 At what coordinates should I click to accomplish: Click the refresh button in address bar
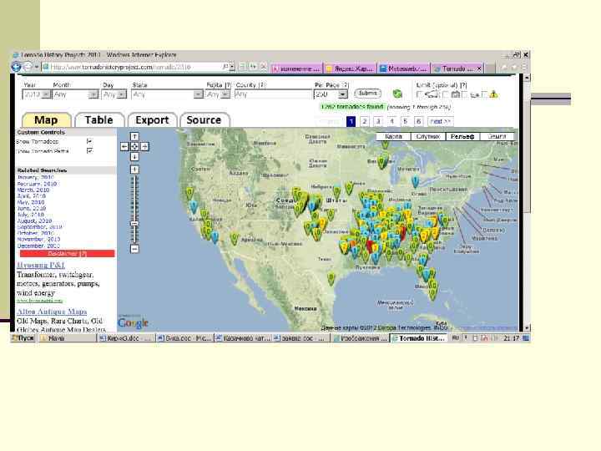coord(253,67)
